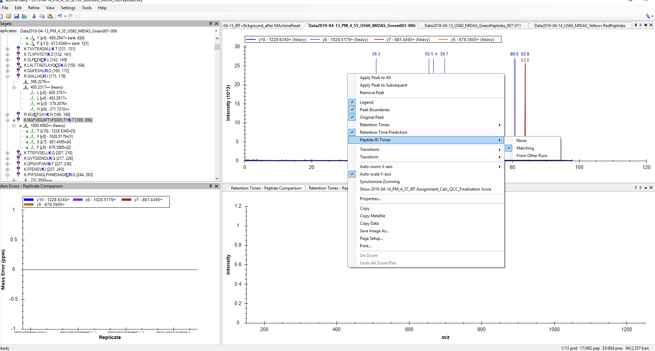Pin the Targets panel with pushpin icon

(210, 24)
